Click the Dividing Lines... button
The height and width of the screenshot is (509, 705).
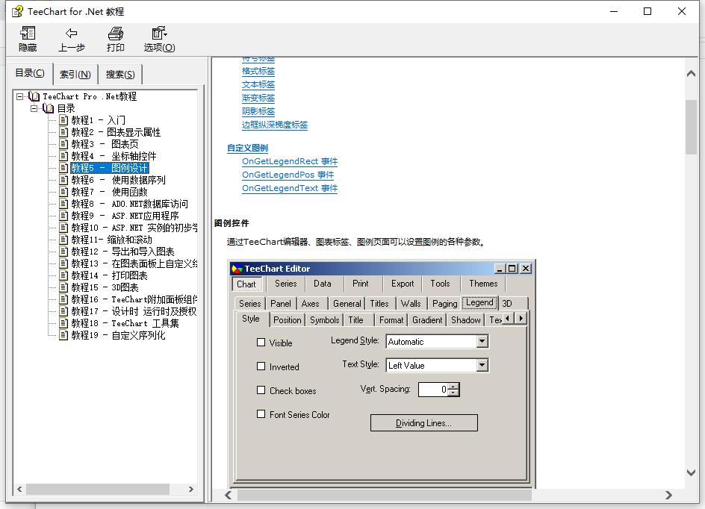click(x=423, y=422)
